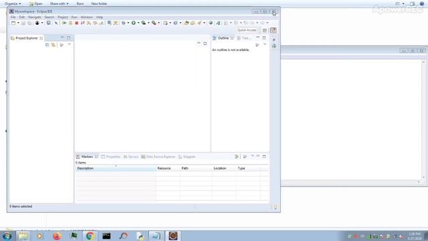Switch to the Task List tab
The width and height of the screenshot is (428, 241).
coord(244,38)
